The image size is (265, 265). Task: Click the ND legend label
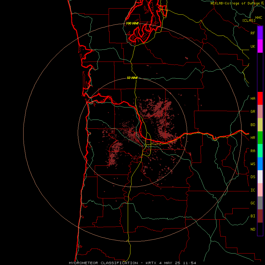[253, 229]
